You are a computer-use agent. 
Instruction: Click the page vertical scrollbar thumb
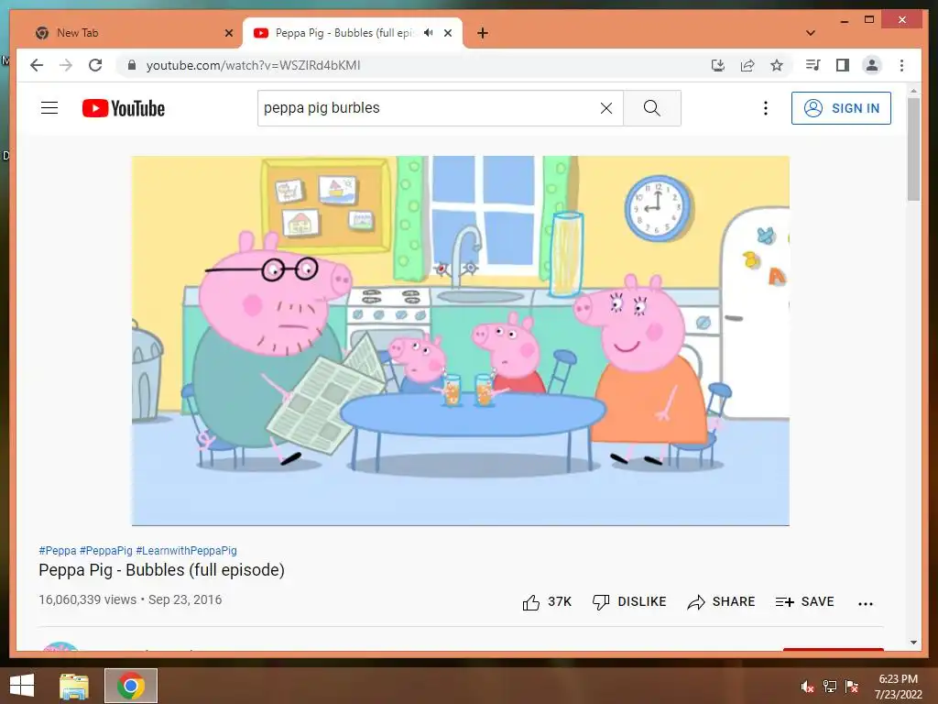(x=913, y=148)
